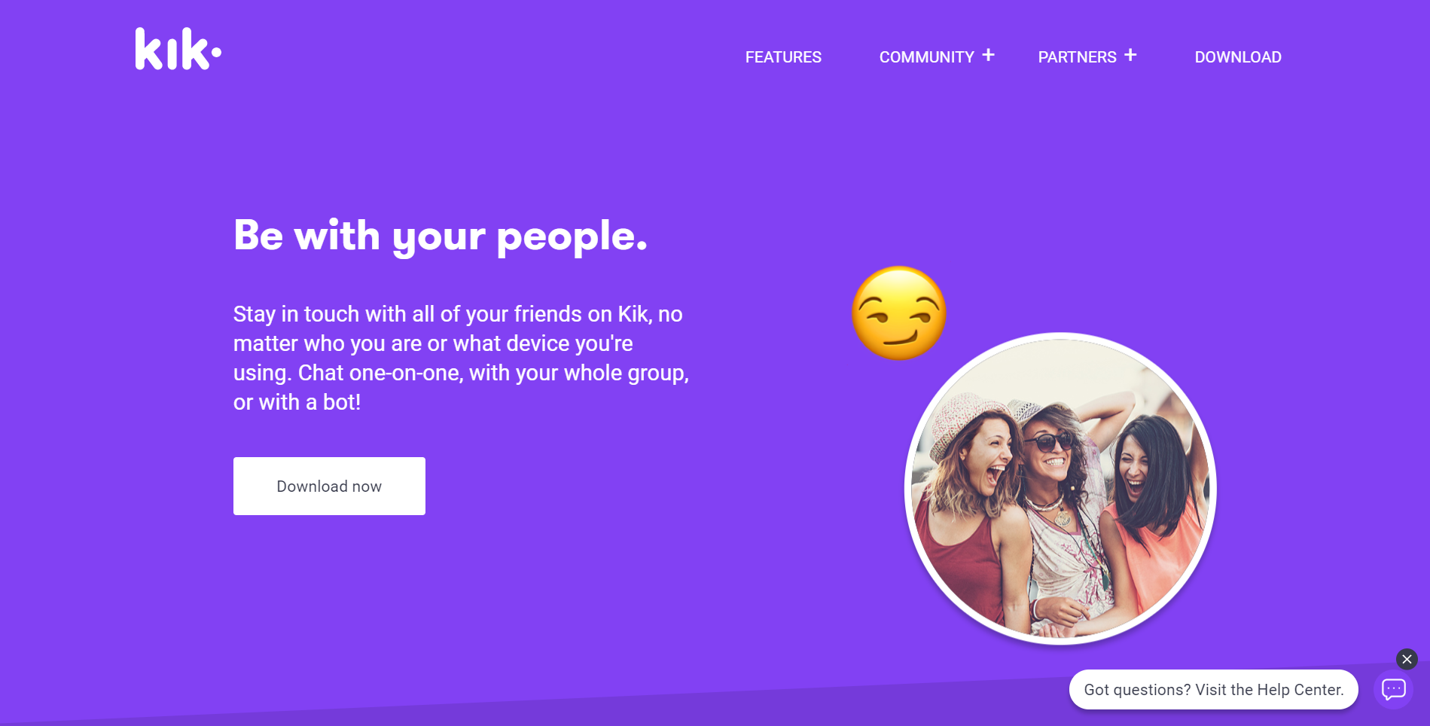Click the smirking face emoji
Screen dimensions: 1430x726
point(898,313)
